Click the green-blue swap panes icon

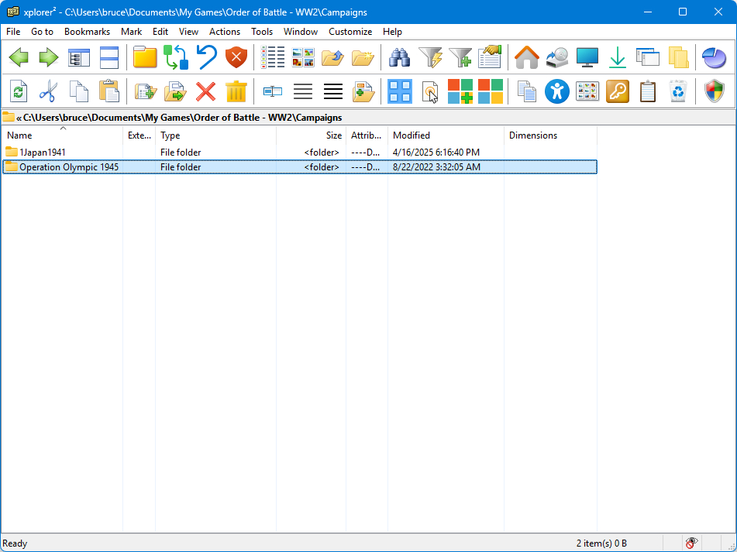[175, 57]
